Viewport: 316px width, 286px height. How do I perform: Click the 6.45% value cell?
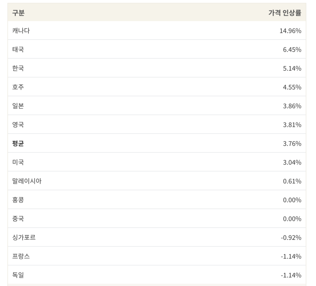tap(292, 50)
